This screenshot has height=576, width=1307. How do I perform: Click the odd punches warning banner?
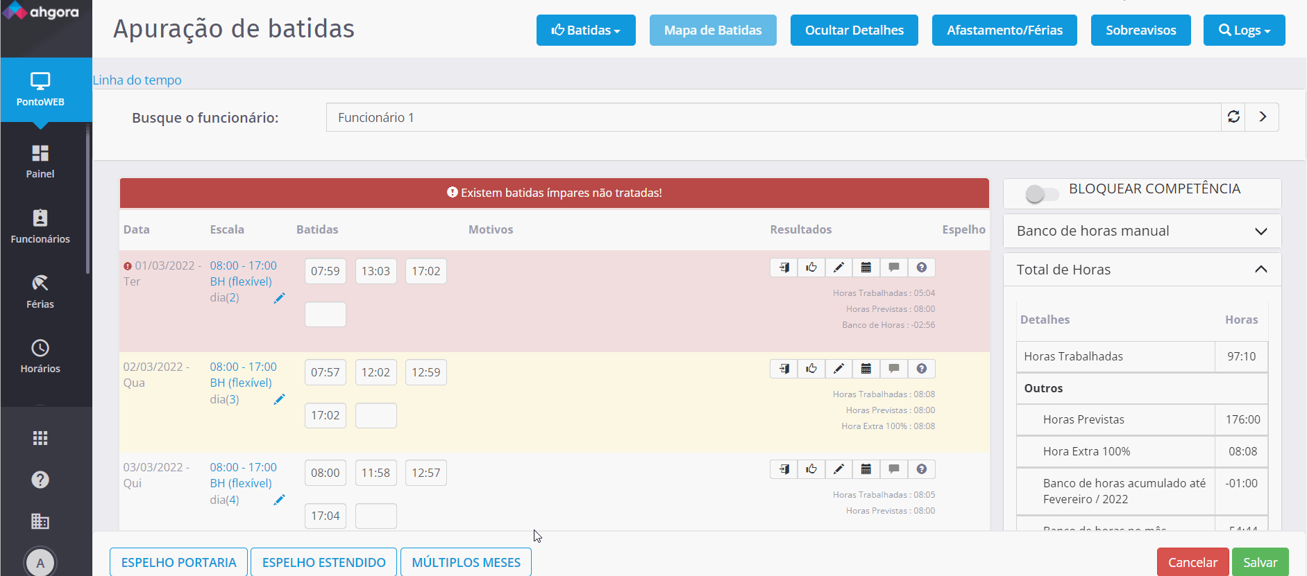pos(555,193)
